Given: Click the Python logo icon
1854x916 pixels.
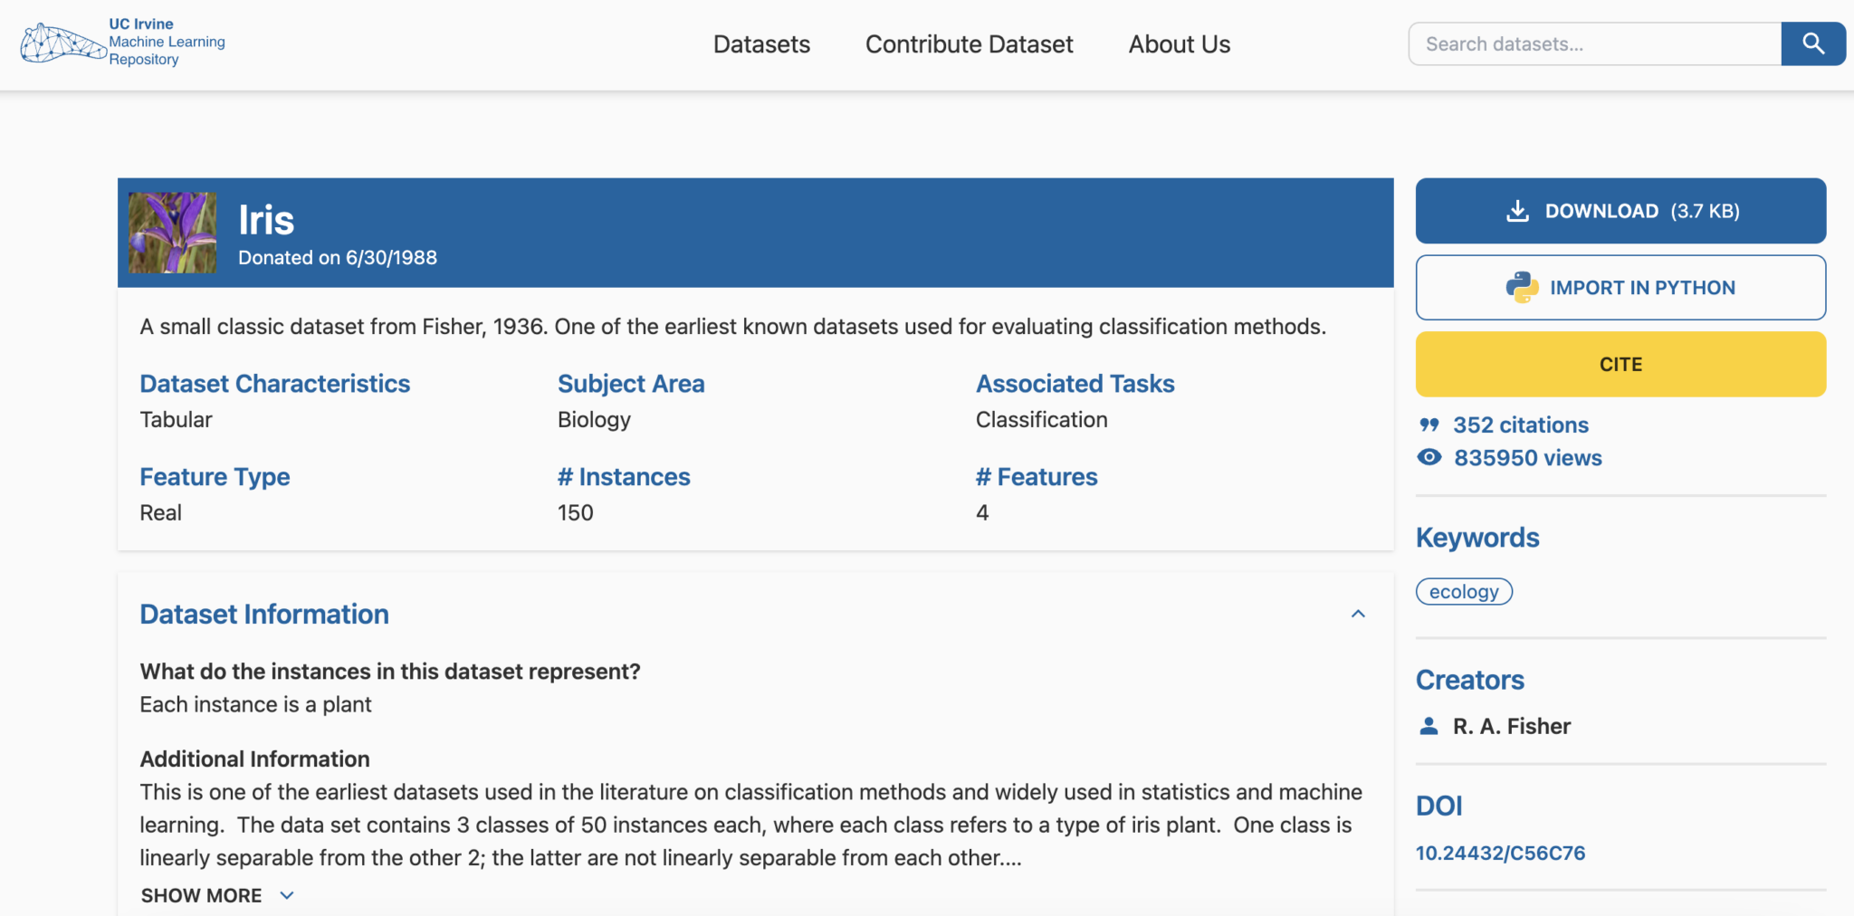Looking at the screenshot, I should click(1521, 287).
